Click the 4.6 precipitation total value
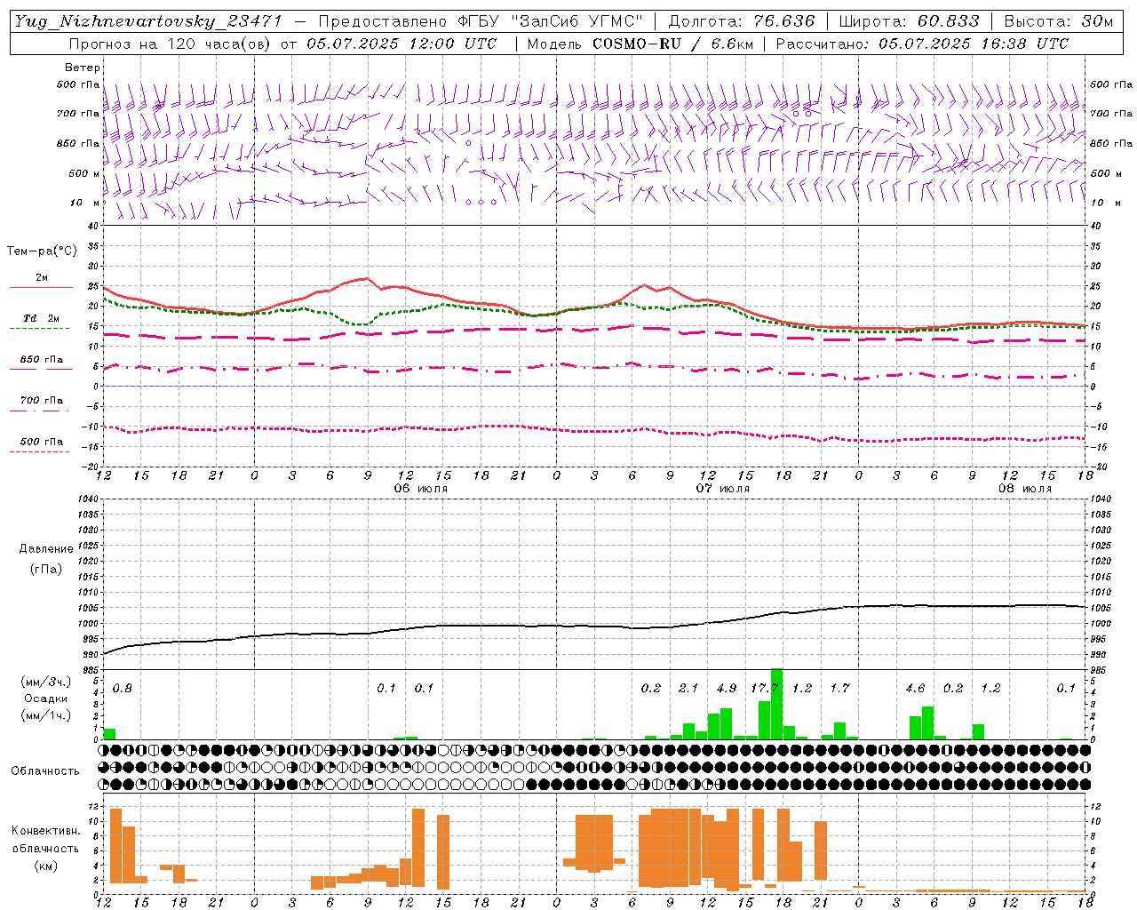This screenshot has height=910, width=1137. [x=915, y=689]
